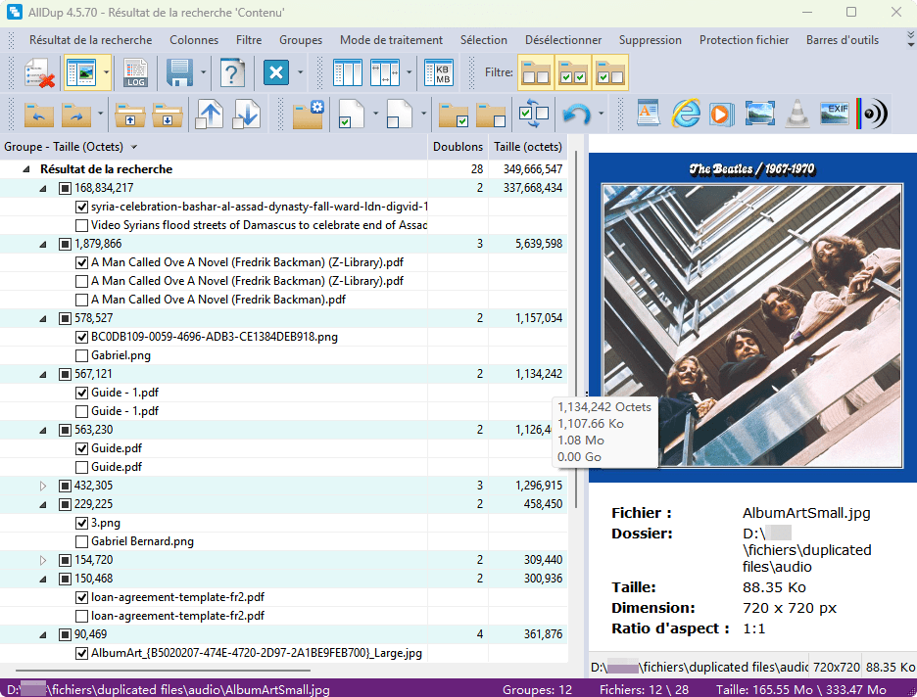Expand the 432,305 group
This screenshot has height=697, width=917.
click(x=42, y=486)
